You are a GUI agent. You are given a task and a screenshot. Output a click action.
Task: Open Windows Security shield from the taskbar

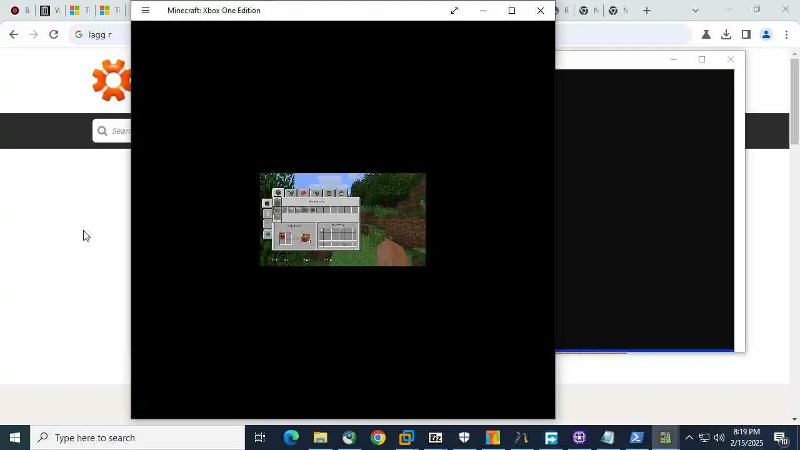(x=464, y=437)
